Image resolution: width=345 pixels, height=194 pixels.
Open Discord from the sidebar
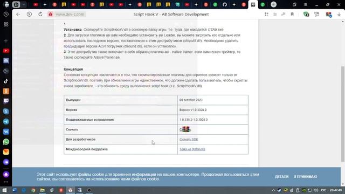pyautogui.click(x=6, y=61)
